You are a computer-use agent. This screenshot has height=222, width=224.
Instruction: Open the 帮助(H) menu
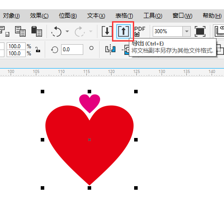(x=212, y=15)
